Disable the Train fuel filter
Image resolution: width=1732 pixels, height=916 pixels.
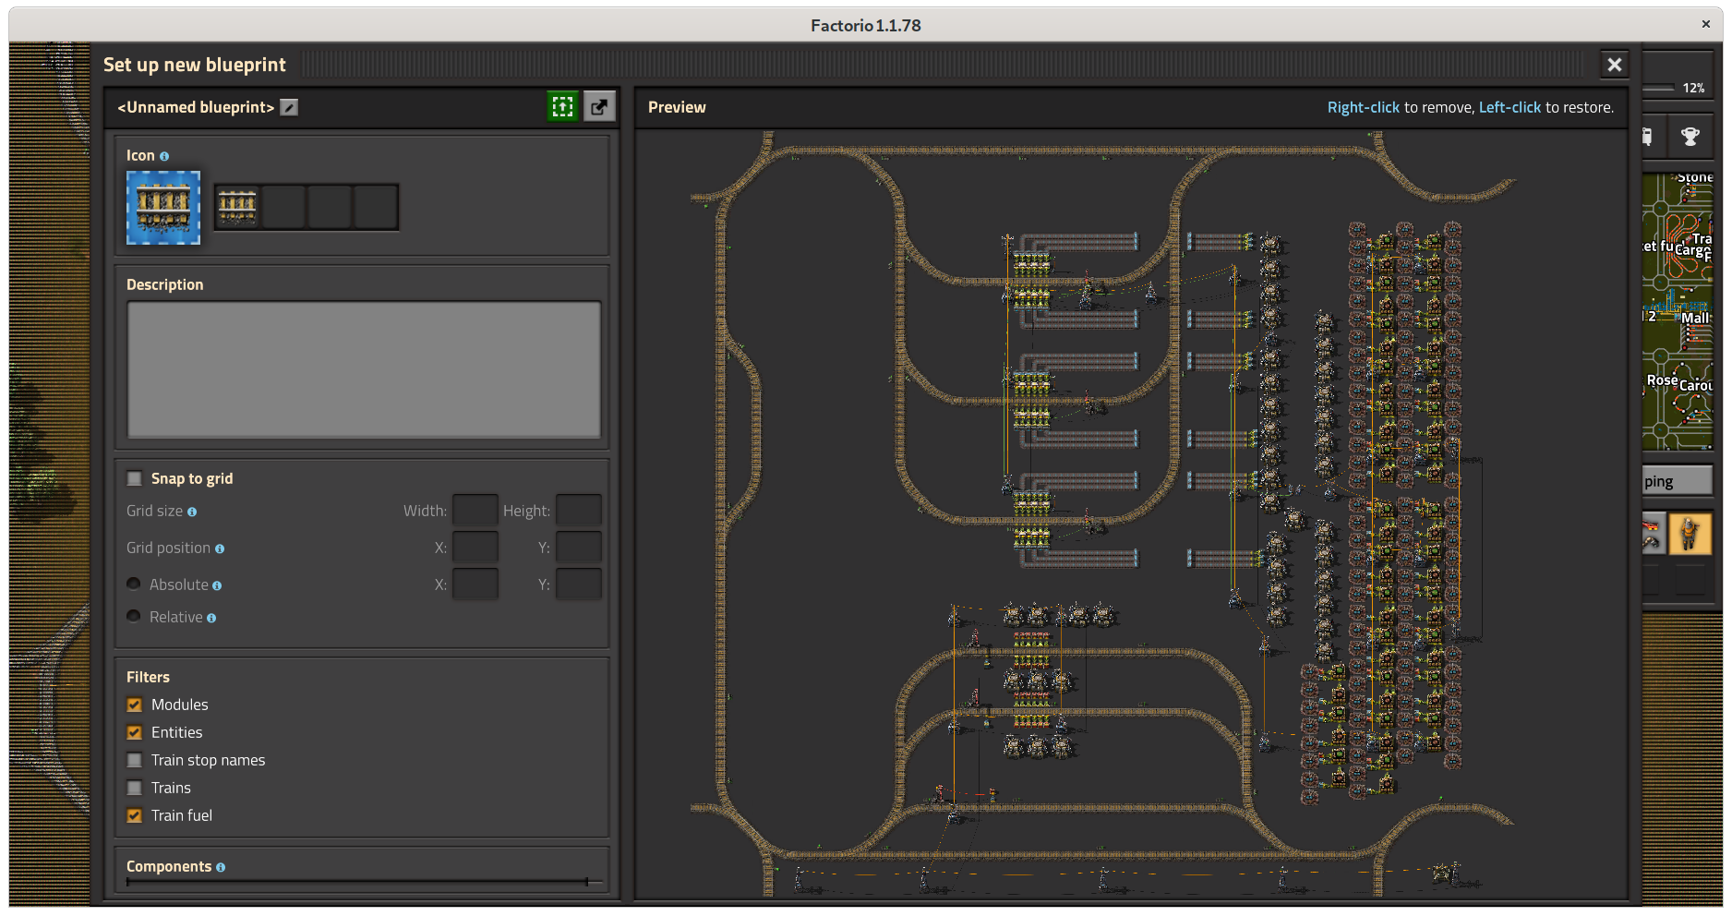click(135, 815)
